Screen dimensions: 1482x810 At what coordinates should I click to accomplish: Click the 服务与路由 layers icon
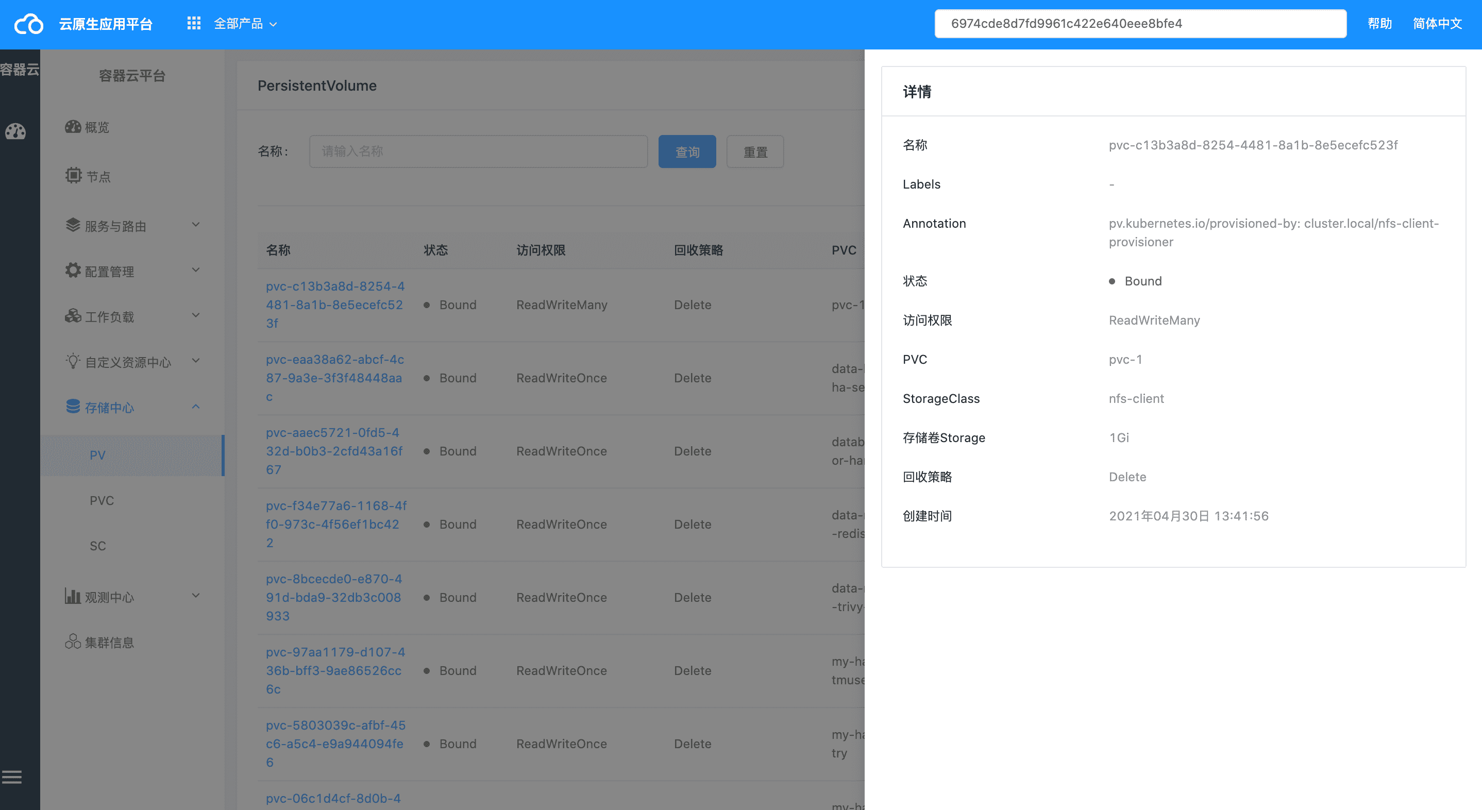[x=73, y=225]
